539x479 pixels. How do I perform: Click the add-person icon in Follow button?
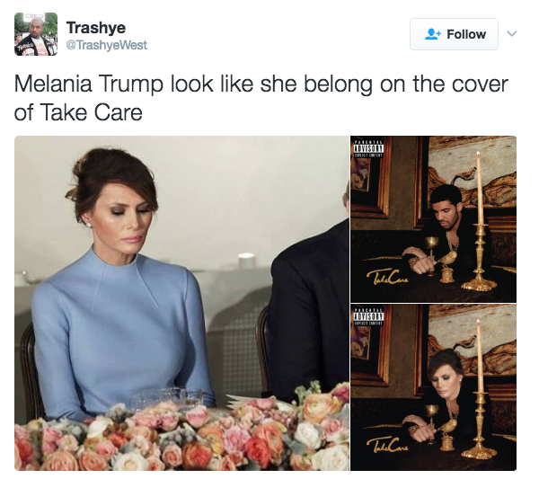pyautogui.click(x=432, y=34)
